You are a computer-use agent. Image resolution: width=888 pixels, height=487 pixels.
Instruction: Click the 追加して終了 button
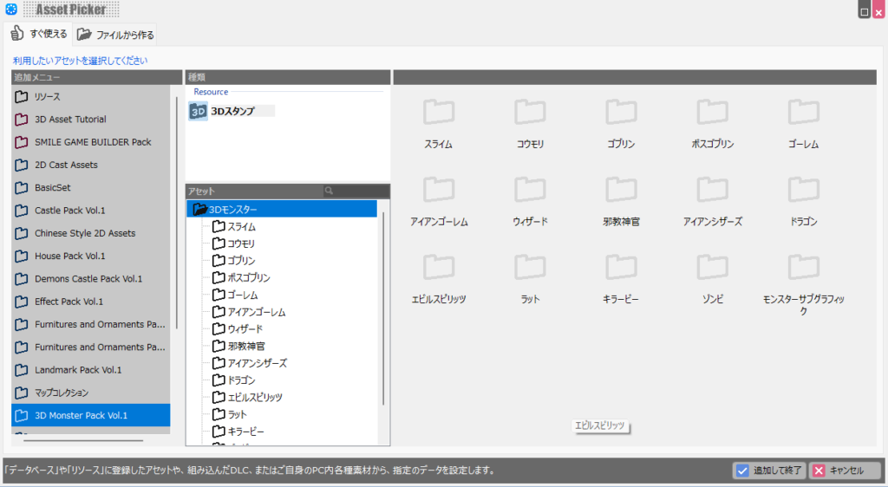[x=769, y=471]
